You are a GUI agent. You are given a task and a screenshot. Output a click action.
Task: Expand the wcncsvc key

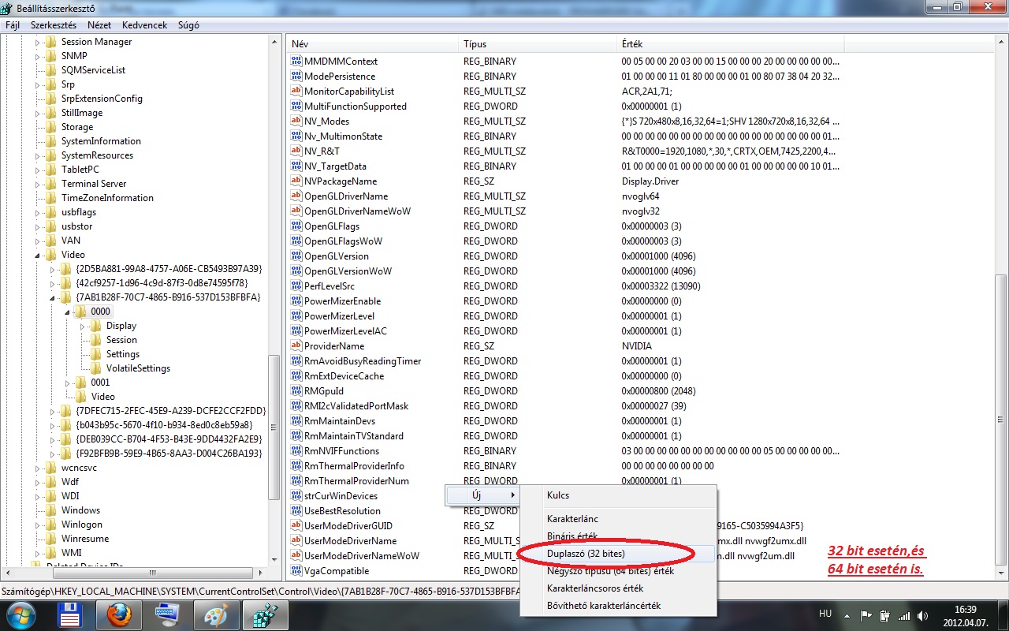[x=37, y=468]
